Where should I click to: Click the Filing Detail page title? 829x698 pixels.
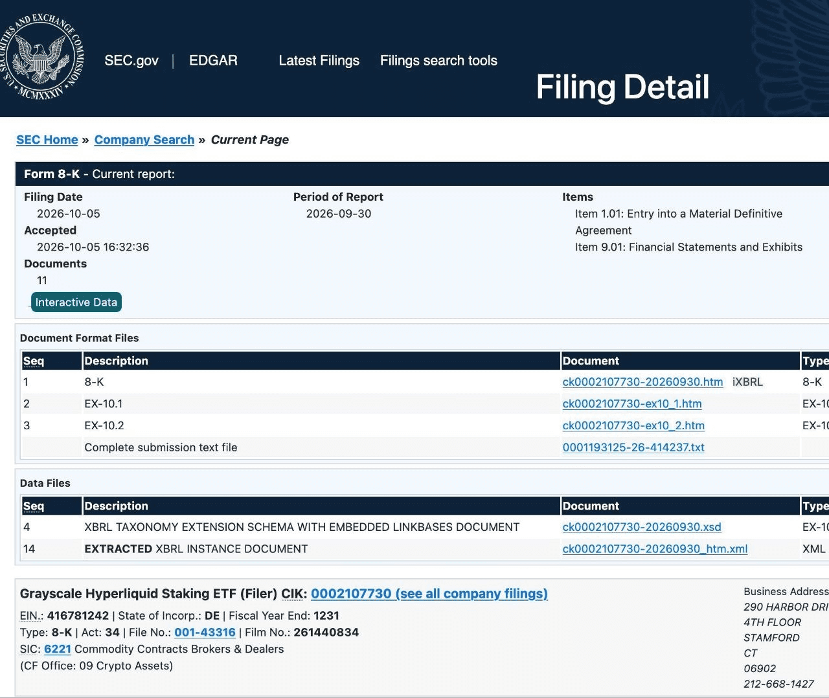(622, 87)
